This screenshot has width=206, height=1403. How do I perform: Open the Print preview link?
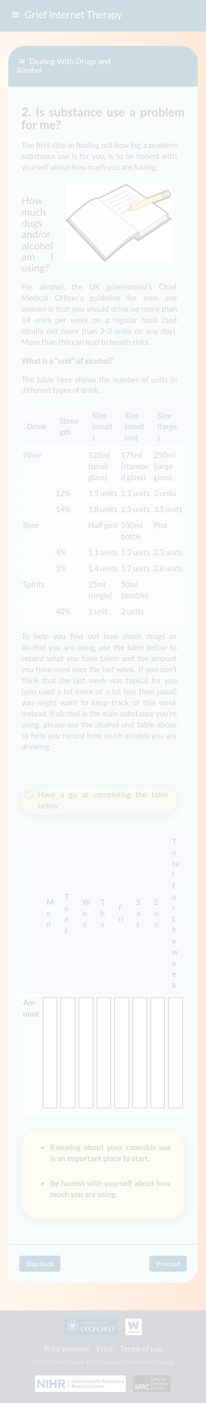coord(67,1349)
